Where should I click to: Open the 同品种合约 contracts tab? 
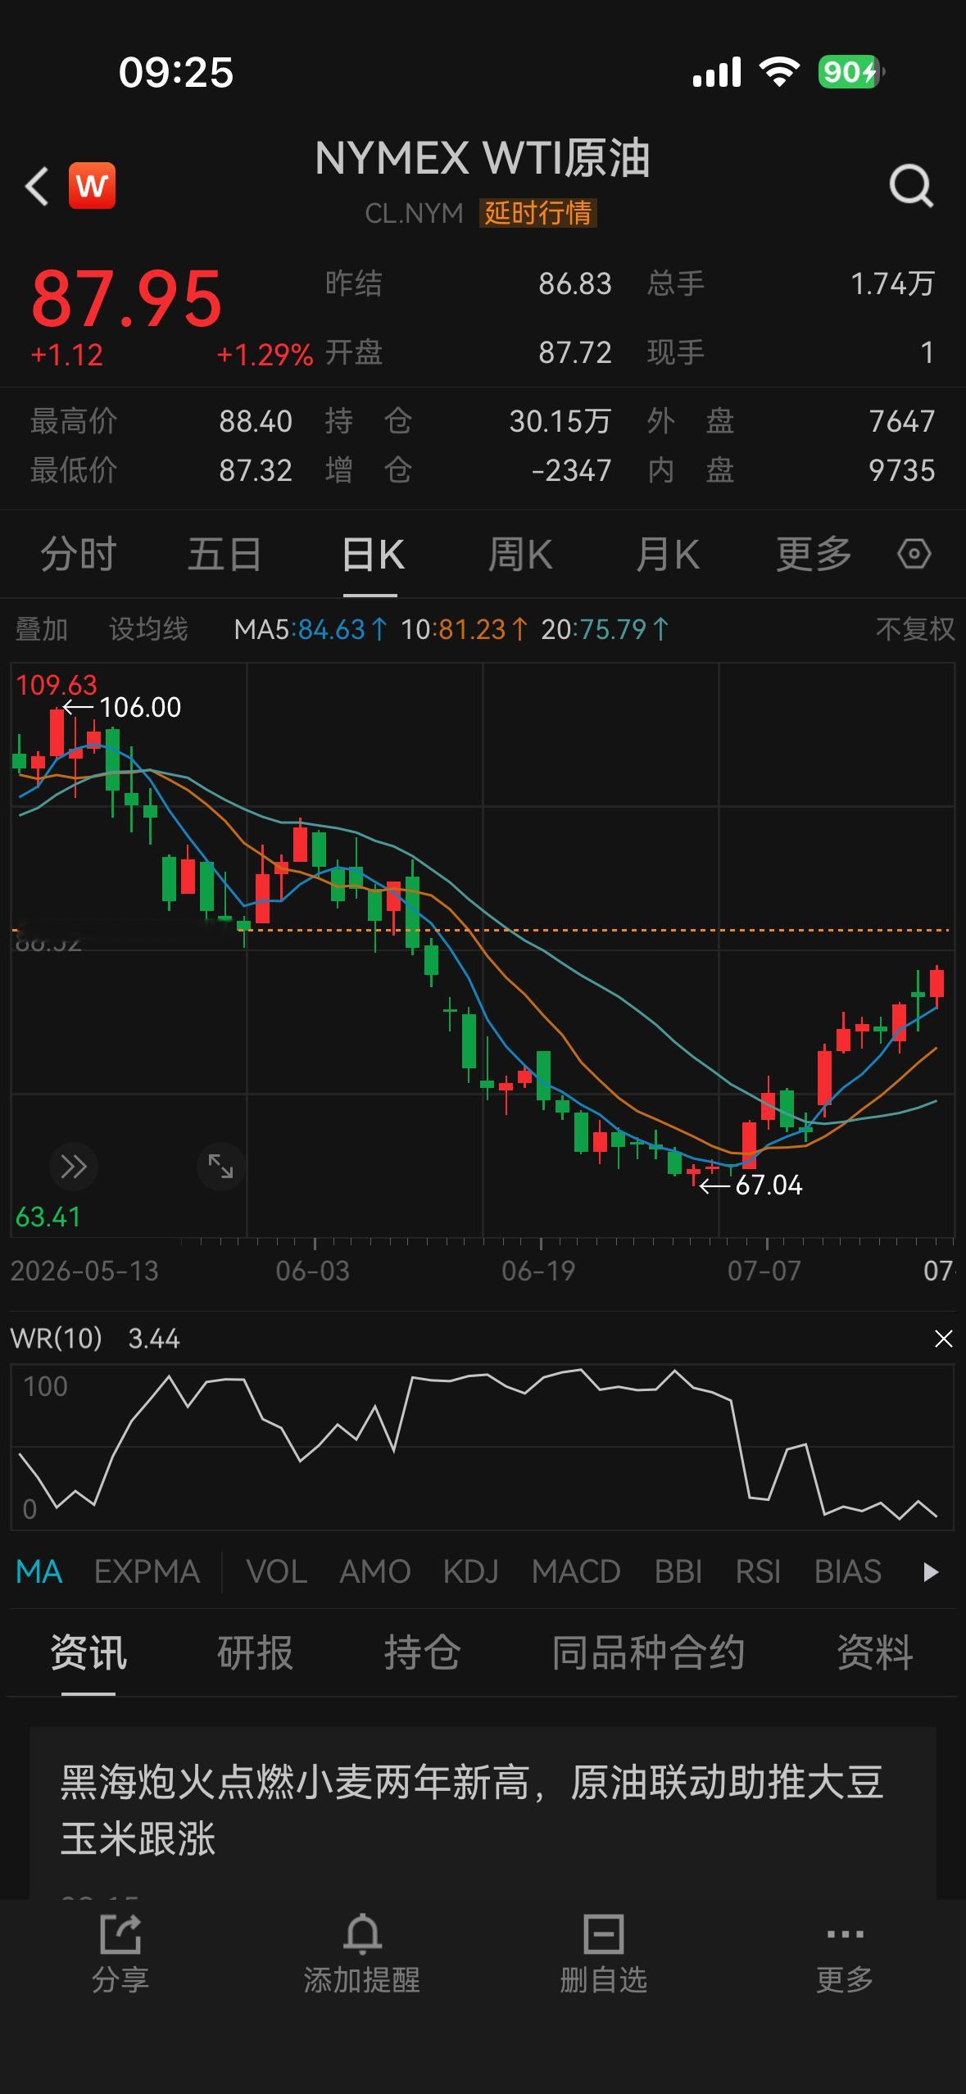(x=648, y=1652)
